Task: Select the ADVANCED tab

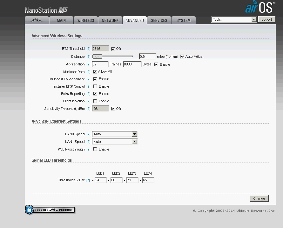Action: [x=135, y=20]
